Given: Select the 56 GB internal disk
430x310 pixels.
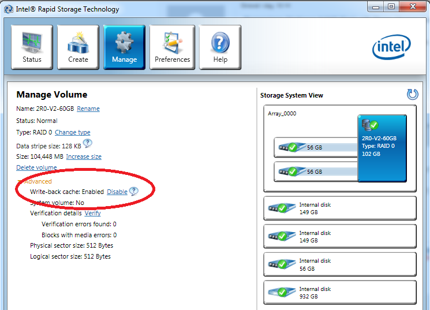Looking at the screenshot, I should coord(340,264).
